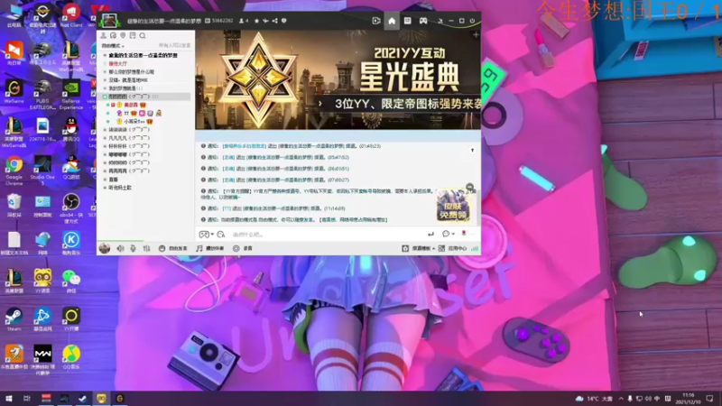Open the 应用中心 app center
The width and height of the screenshot is (722, 406).
(453, 249)
